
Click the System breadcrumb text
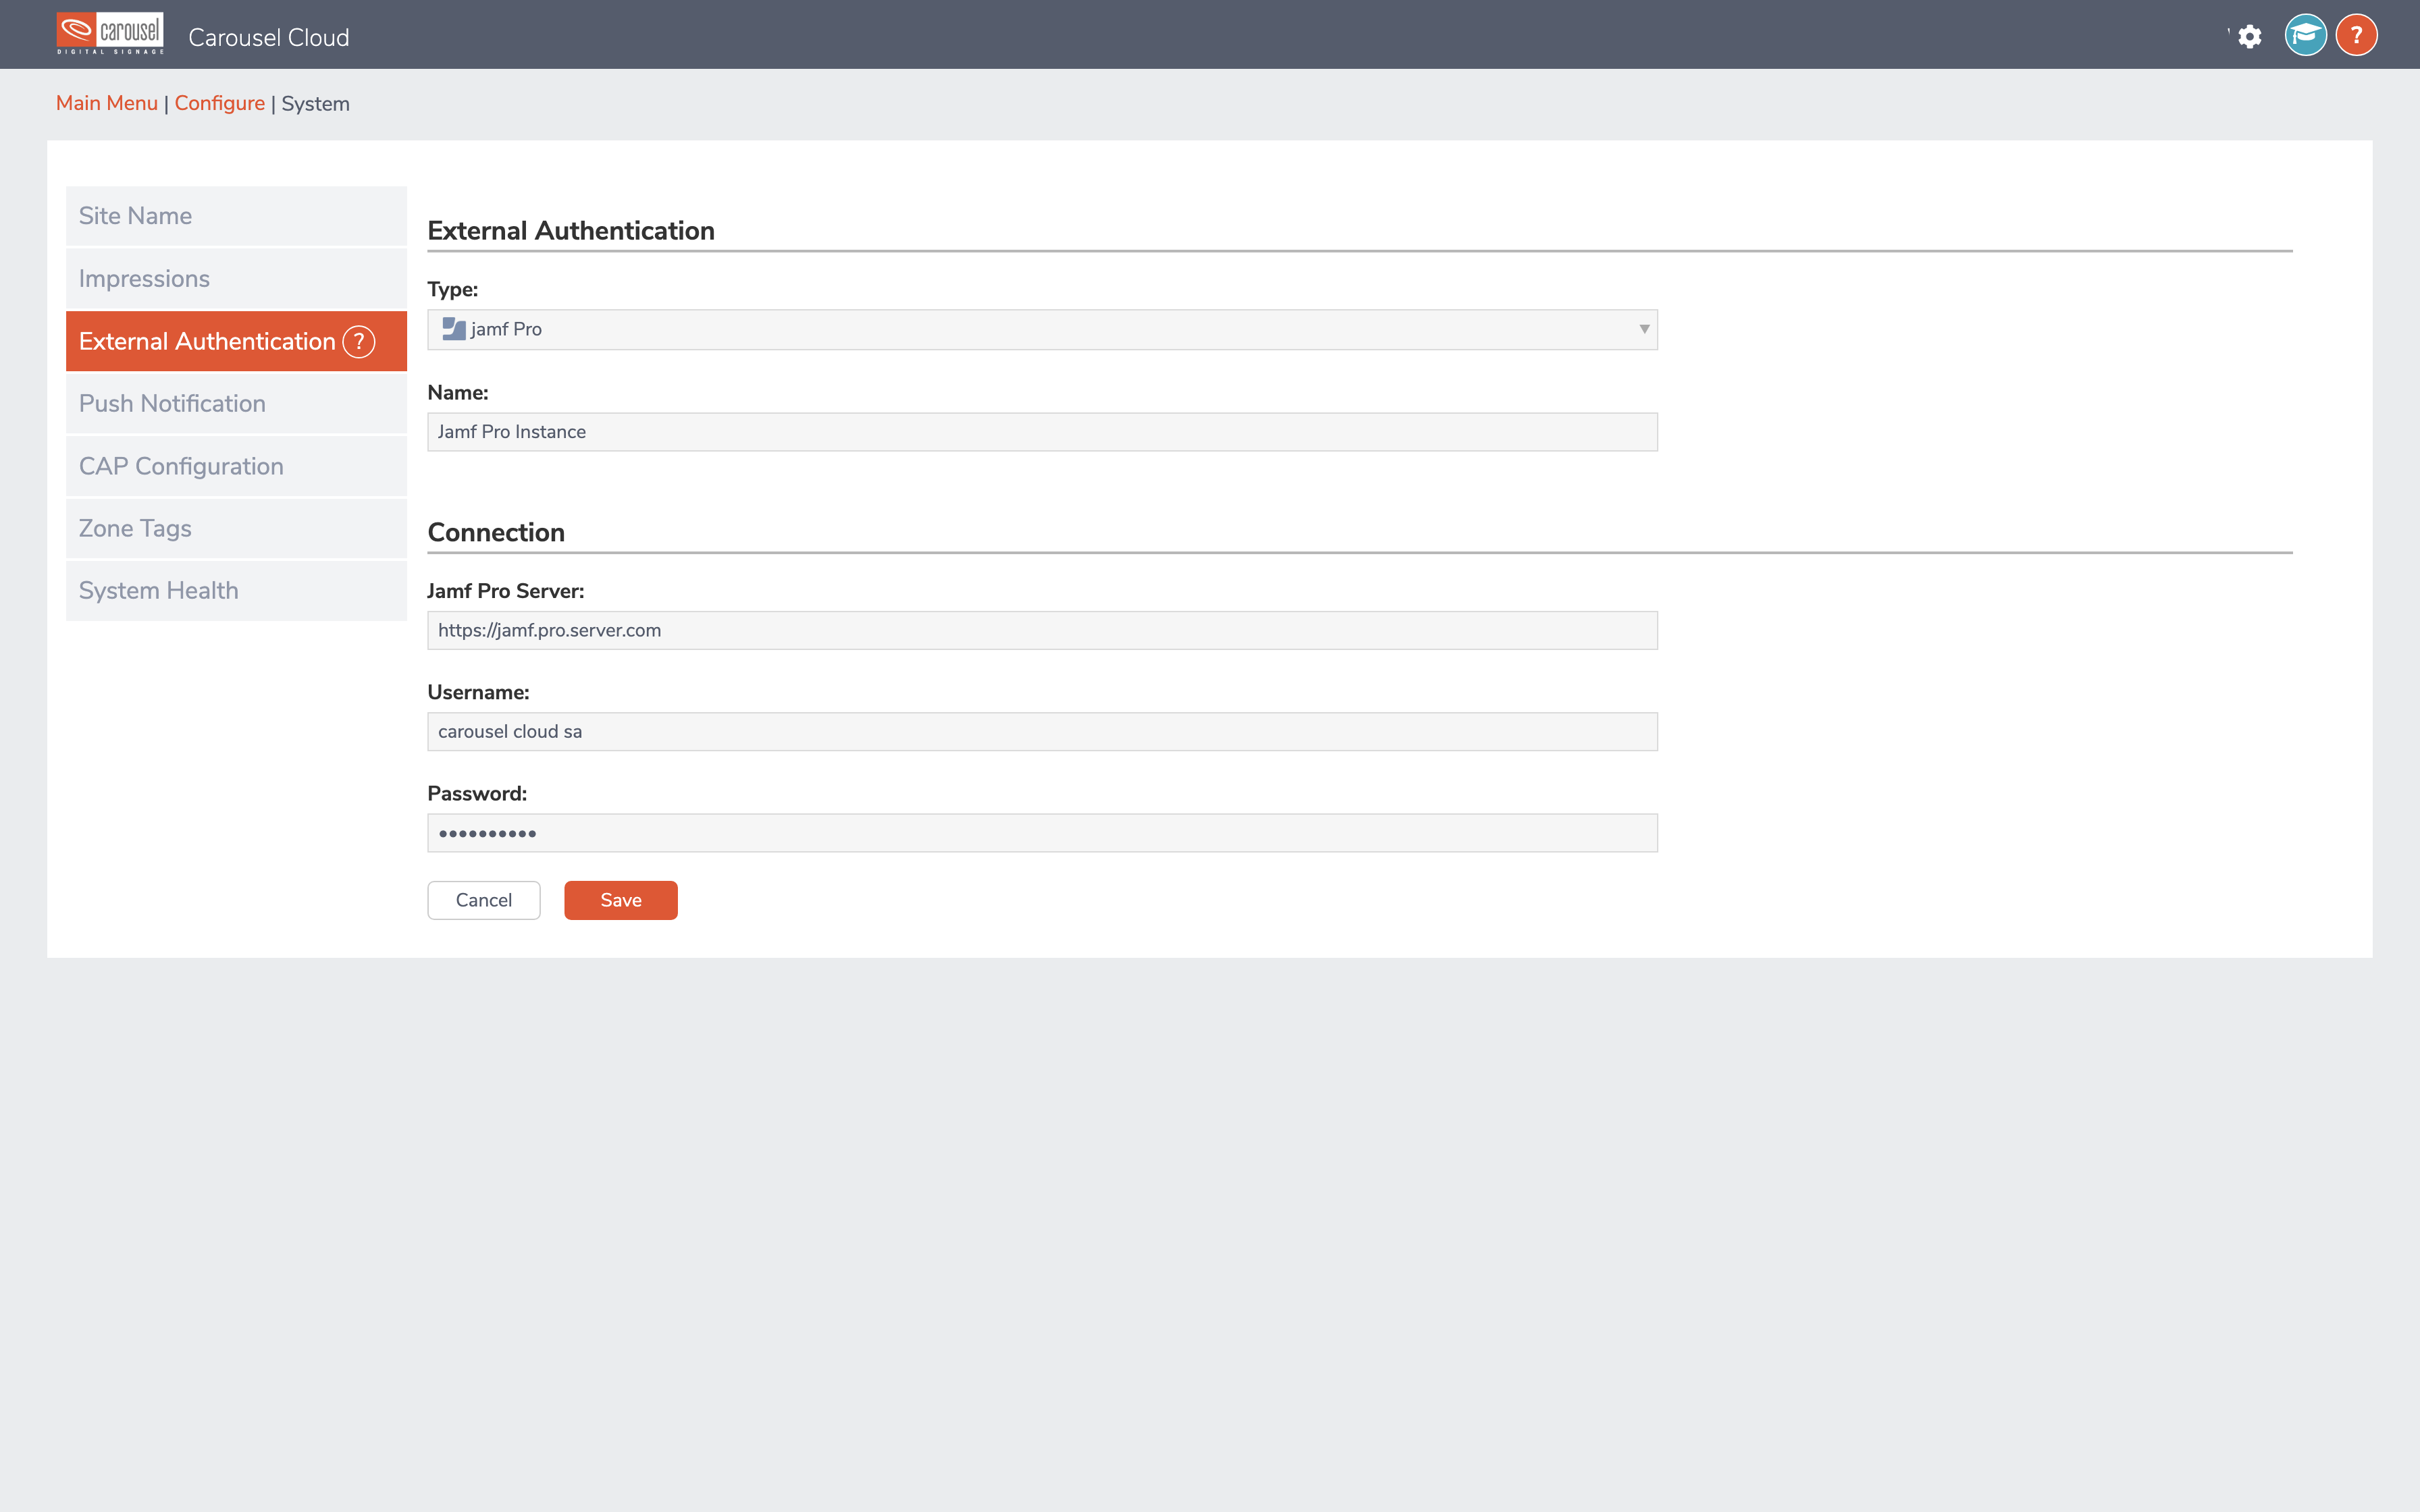316,103
